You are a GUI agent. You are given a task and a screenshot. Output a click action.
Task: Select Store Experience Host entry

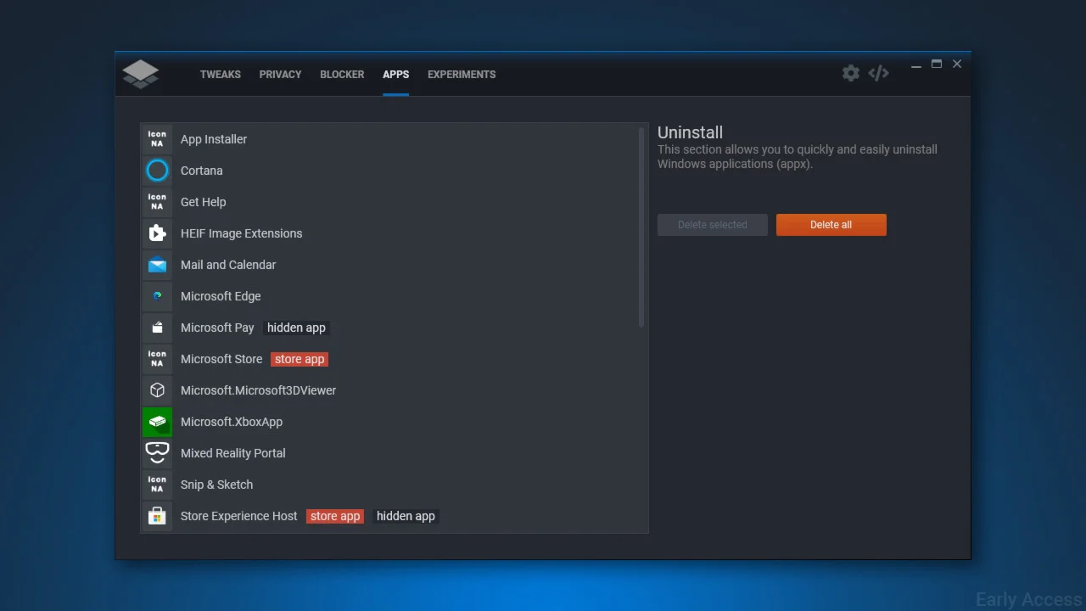389,516
